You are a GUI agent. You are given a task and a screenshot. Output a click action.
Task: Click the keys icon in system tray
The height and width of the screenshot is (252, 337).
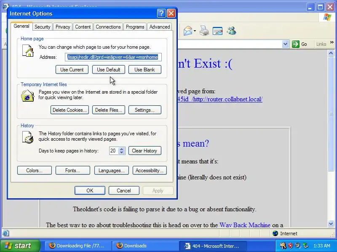[x=283, y=246]
